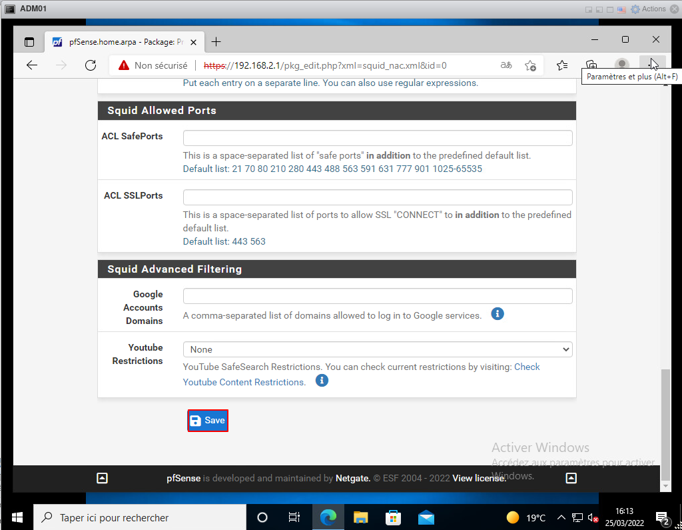Open the View license link
The image size is (682, 530).
(479, 478)
